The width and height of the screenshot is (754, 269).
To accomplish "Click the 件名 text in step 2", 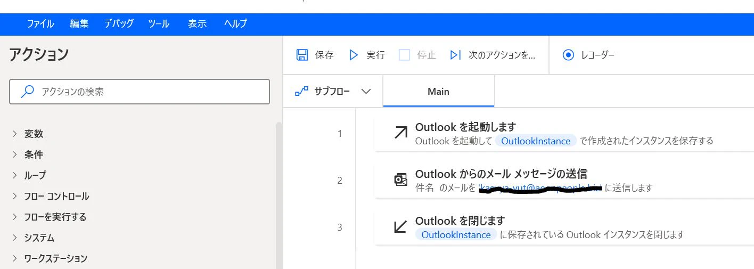I will point(424,188).
